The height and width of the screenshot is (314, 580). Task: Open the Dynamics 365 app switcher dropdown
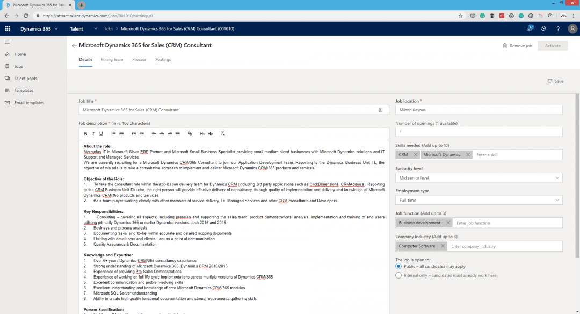pos(57,28)
